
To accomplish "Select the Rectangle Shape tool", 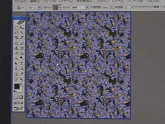I will [22, 68].
